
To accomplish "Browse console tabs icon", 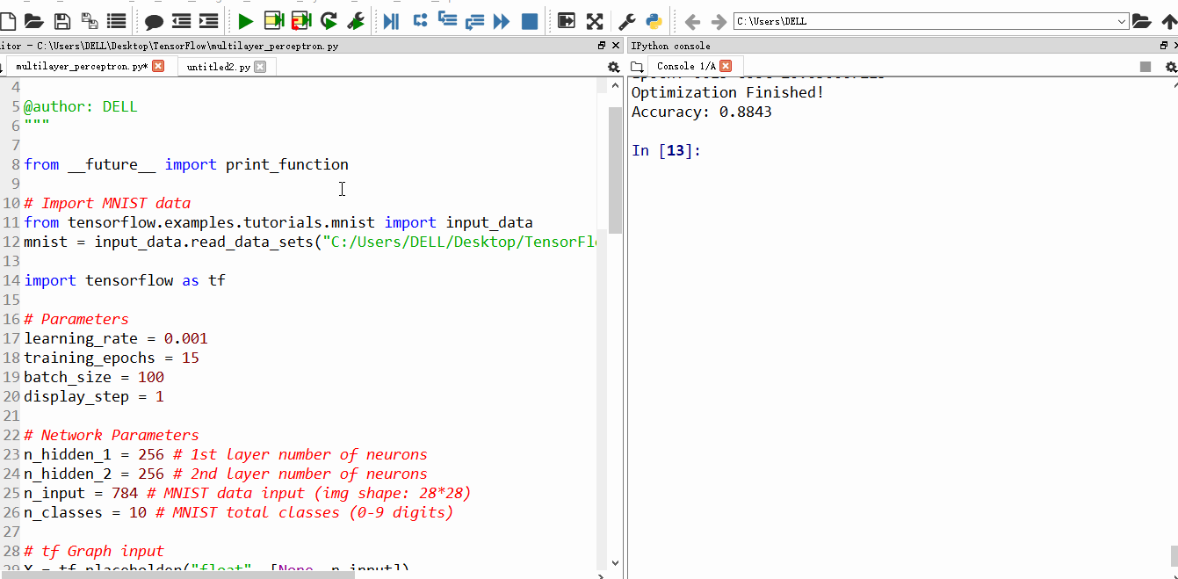I will click(637, 67).
